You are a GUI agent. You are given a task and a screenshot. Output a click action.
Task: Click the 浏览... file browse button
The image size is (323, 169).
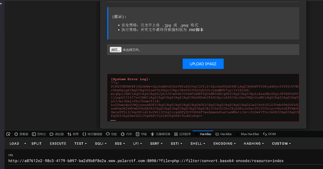click(115, 50)
